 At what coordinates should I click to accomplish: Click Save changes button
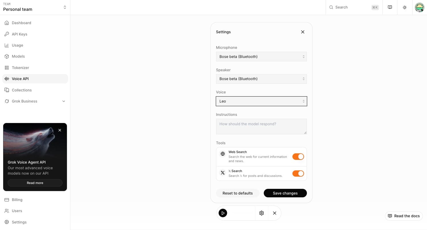285,193
